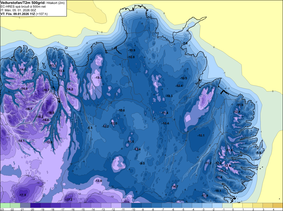This screenshot has width=283, height=211.
Task: Click the -16.0 temperature label
Action: point(45,120)
